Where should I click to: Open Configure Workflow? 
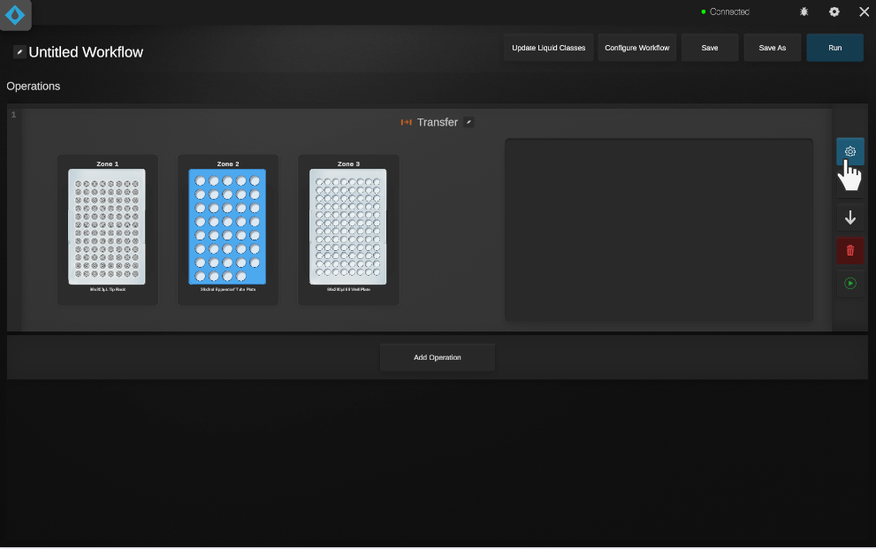point(636,48)
